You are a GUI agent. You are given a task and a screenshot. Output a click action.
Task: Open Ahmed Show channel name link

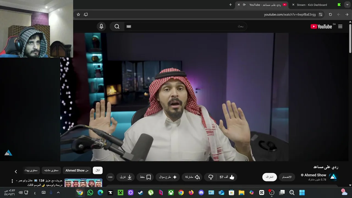[315, 175]
